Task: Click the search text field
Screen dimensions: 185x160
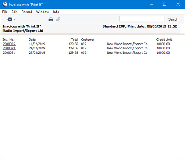Action: [142, 19]
